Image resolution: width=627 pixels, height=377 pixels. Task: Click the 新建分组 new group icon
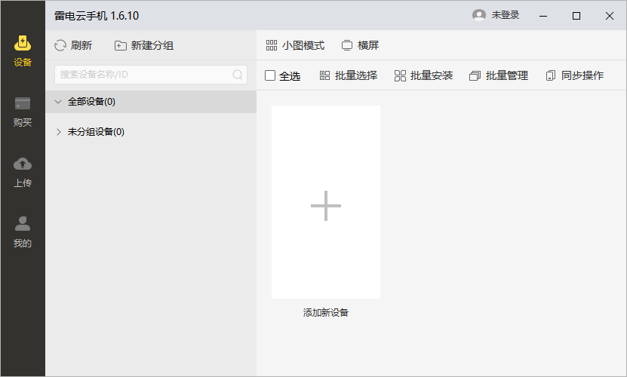coord(121,45)
